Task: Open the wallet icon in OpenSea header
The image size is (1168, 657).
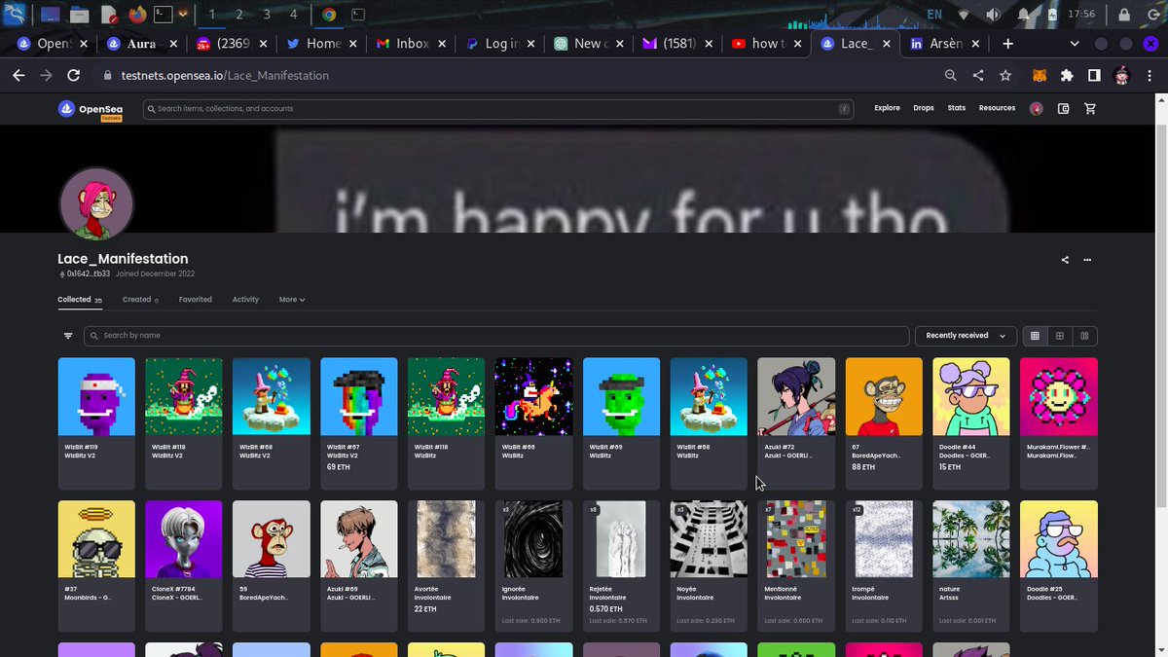Action: 1064,109
